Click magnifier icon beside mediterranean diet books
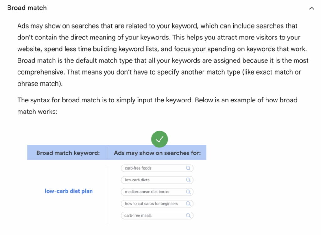This screenshot has height=235, width=321. [x=188, y=192]
